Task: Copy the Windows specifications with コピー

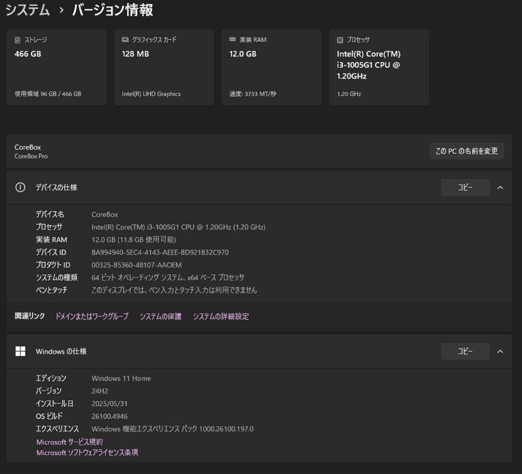Action: (x=465, y=351)
